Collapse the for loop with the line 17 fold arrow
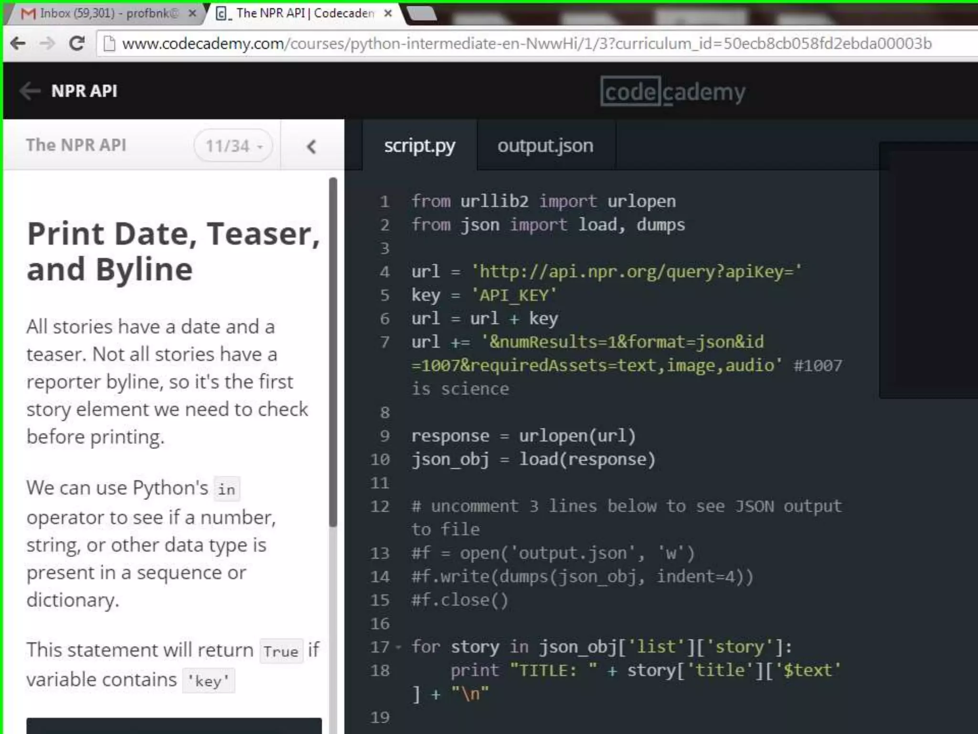The width and height of the screenshot is (978, 734). point(398,648)
